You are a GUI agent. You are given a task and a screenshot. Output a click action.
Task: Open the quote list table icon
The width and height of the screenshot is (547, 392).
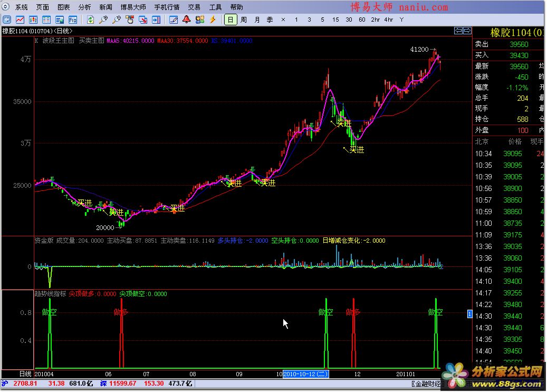point(46,20)
